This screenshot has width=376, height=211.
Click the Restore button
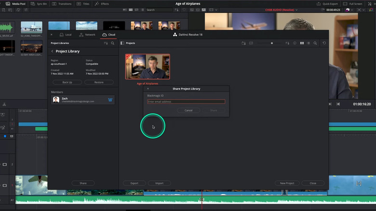click(99, 82)
